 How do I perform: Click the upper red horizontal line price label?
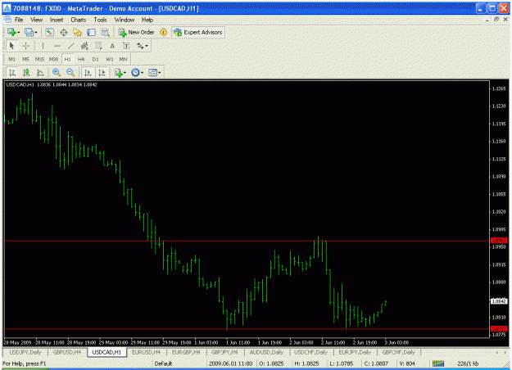[x=499, y=241]
